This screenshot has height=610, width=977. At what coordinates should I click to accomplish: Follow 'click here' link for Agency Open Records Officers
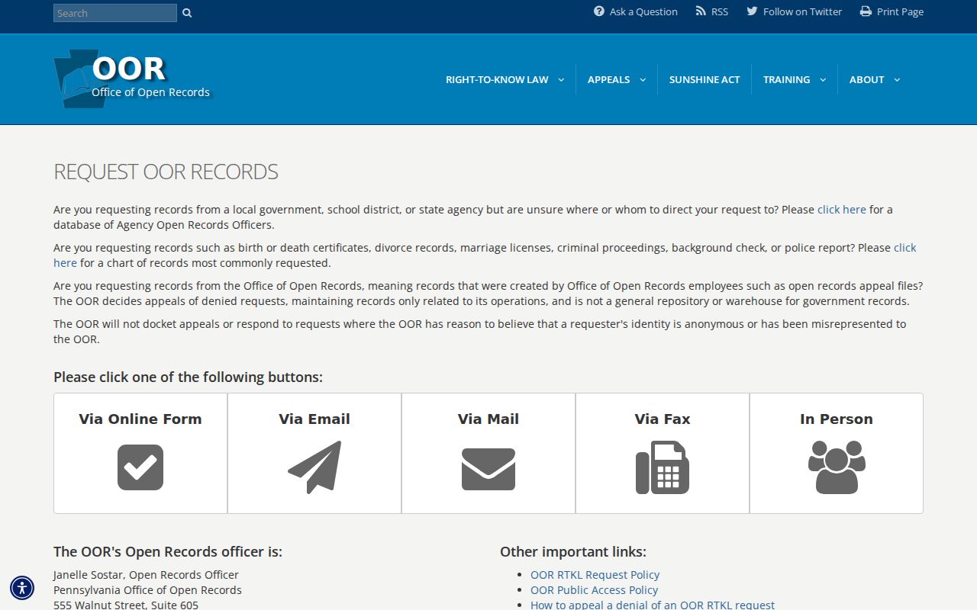tap(842, 210)
